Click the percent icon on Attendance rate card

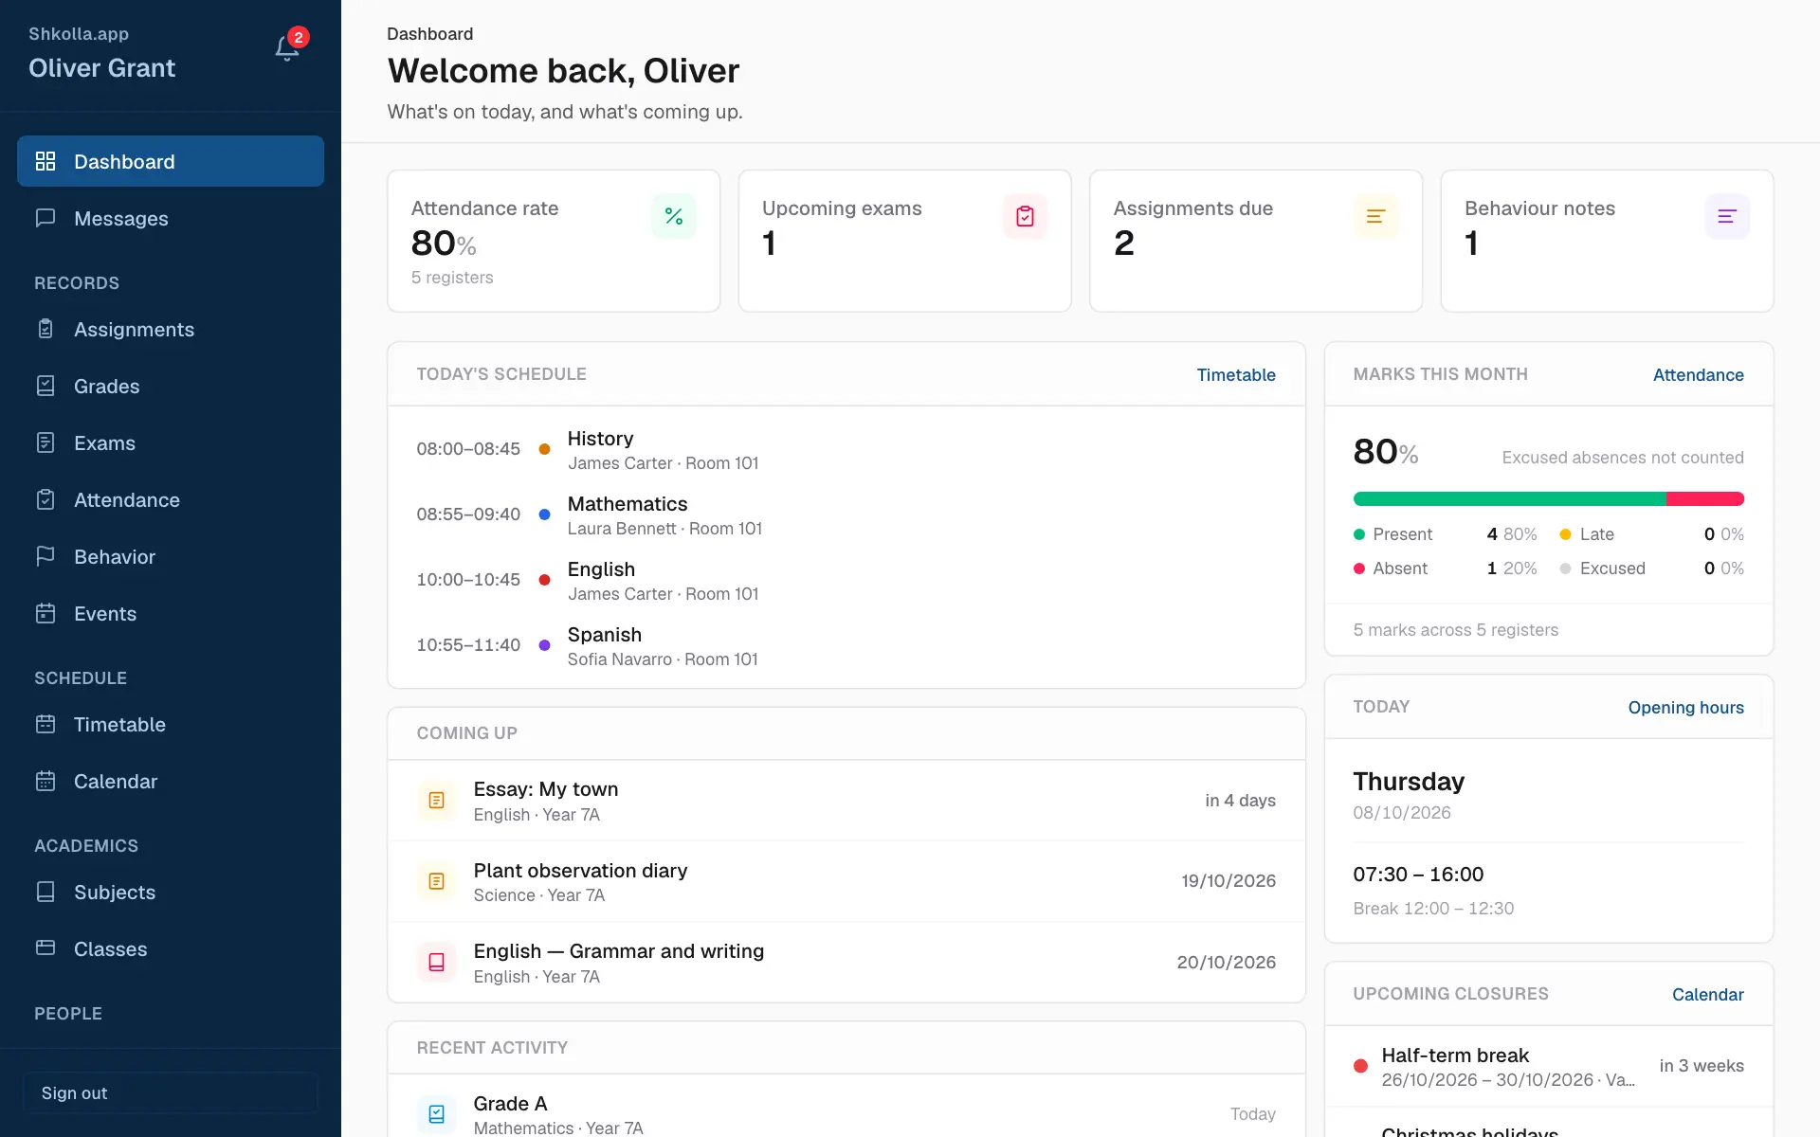(x=674, y=216)
